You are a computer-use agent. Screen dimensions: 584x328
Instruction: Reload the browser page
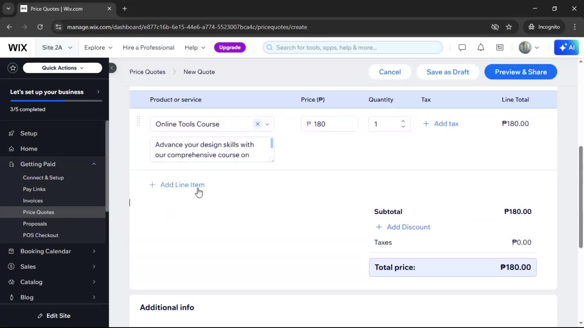(40, 27)
